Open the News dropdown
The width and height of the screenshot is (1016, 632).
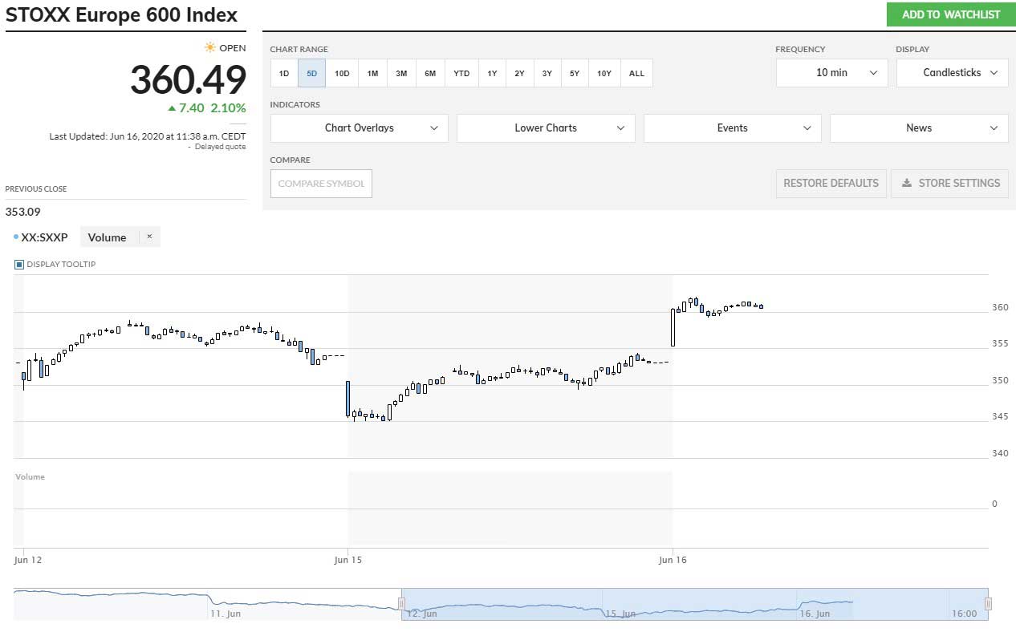[919, 128]
